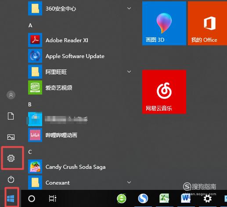Expand the Conexant folder chevron

(129, 182)
